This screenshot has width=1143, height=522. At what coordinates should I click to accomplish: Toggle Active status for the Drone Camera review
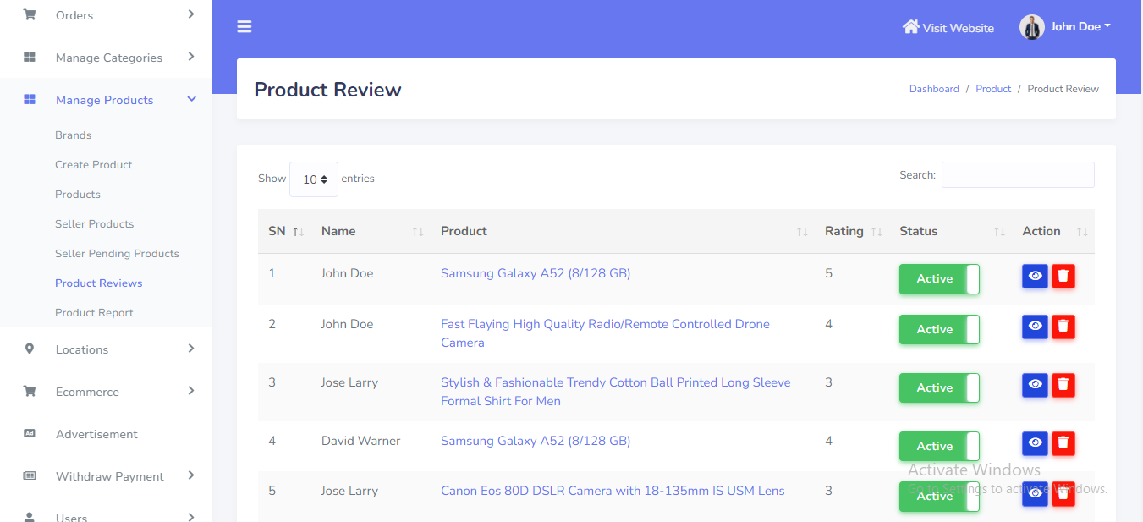coord(938,330)
